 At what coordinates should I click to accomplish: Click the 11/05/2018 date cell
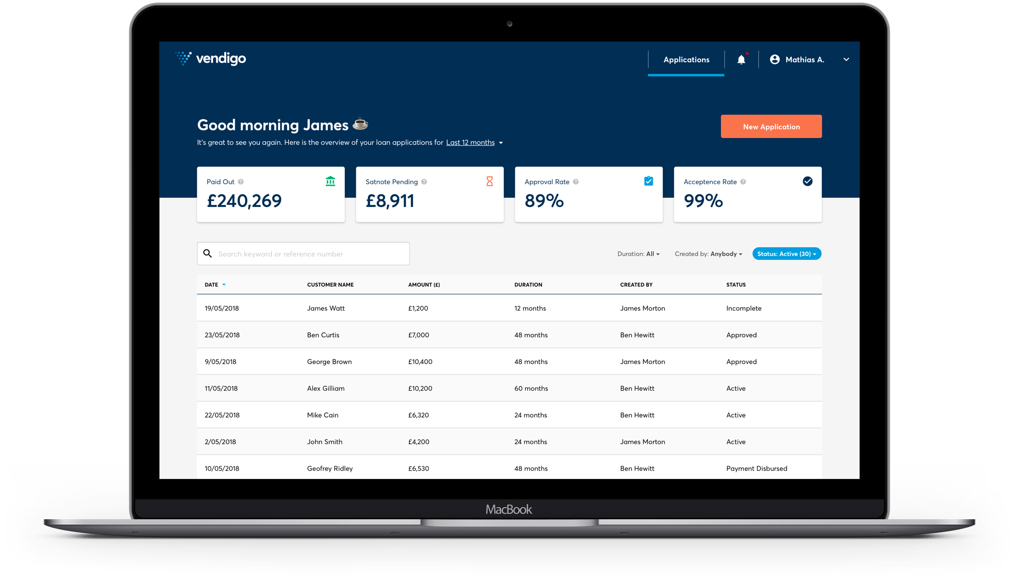pos(221,388)
